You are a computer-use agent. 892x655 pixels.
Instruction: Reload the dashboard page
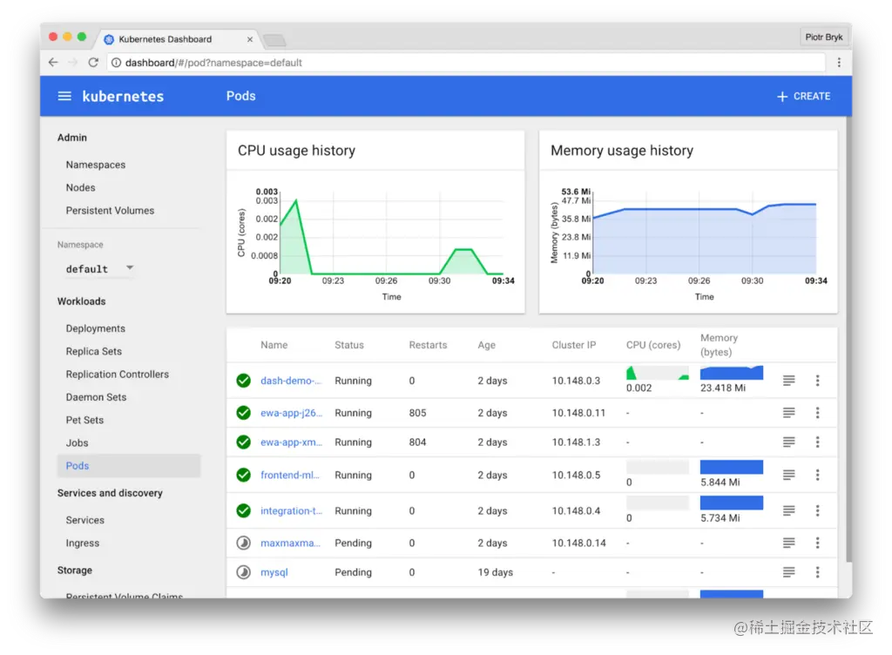(x=93, y=63)
